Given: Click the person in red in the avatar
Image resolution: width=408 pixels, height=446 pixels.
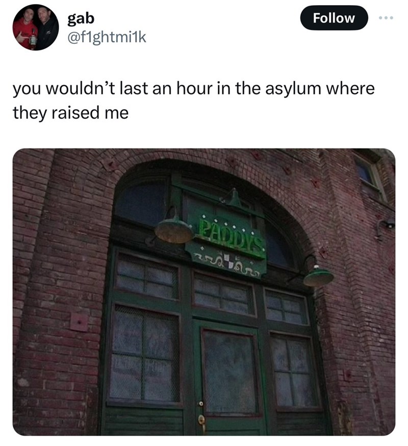Looking at the screenshot, I should point(25,30).
